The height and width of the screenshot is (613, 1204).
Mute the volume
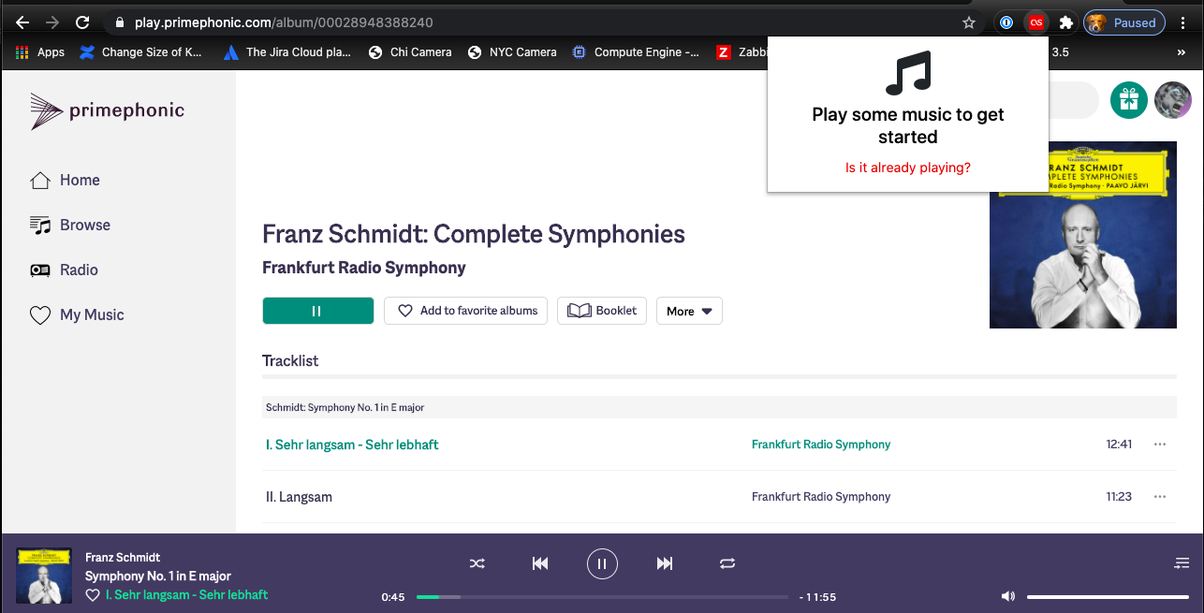click(x=1007, y=595)
